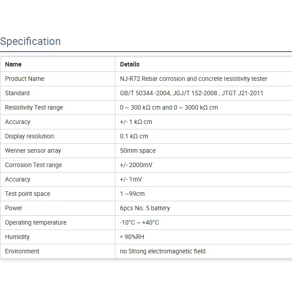The image size is (292, 292).
Task: Click the Resistivity Test range label
Action: pyautogui.click(x=34, y=108)
